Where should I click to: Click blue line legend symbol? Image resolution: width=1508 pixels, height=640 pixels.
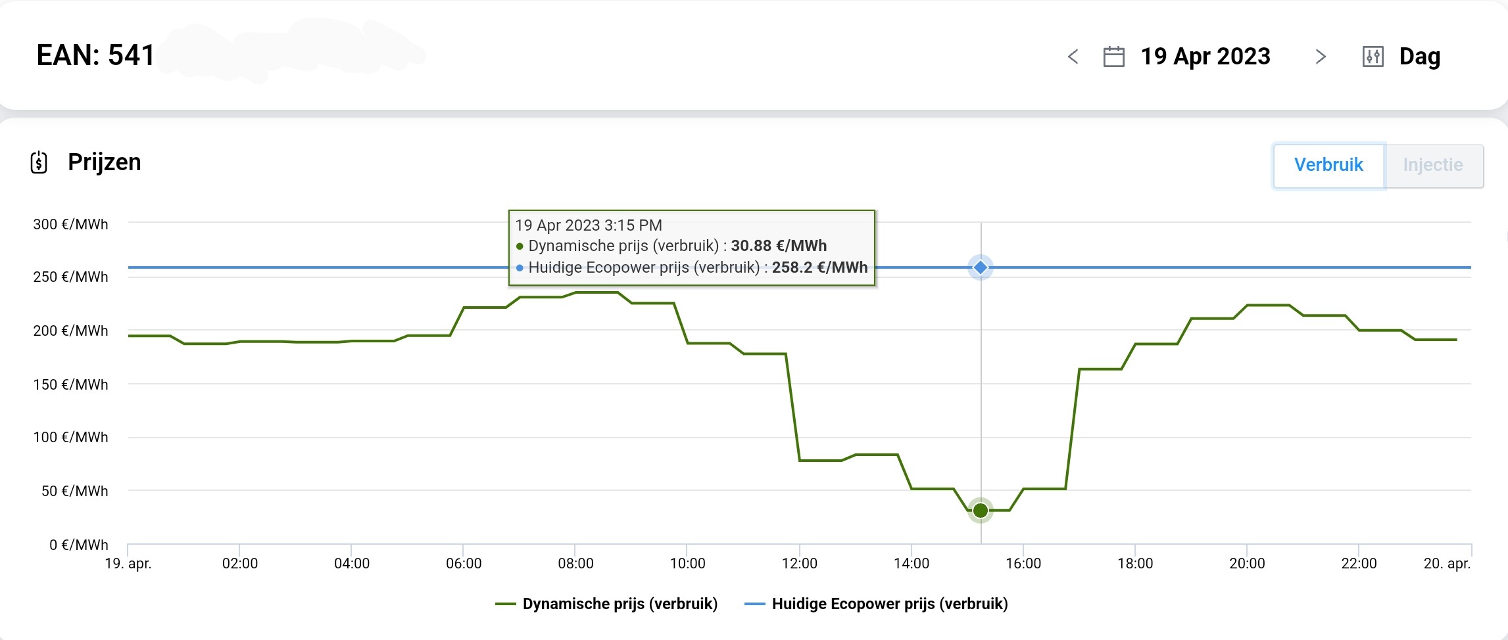click(754, 604)
